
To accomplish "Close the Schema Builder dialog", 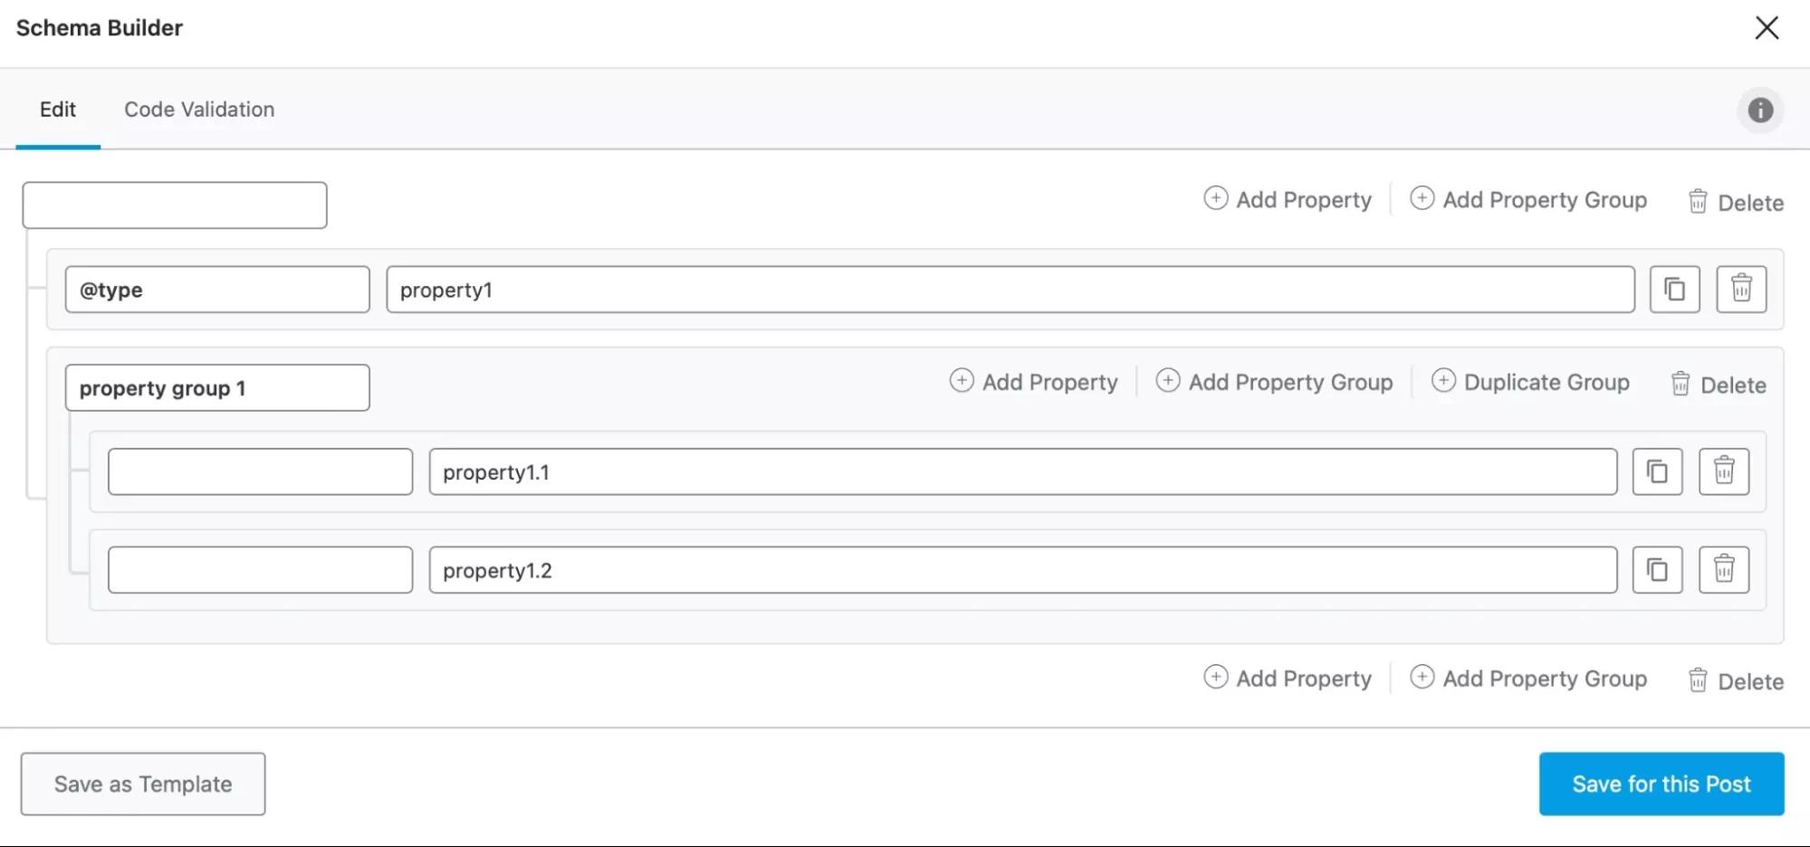I will click(1766, 27).
